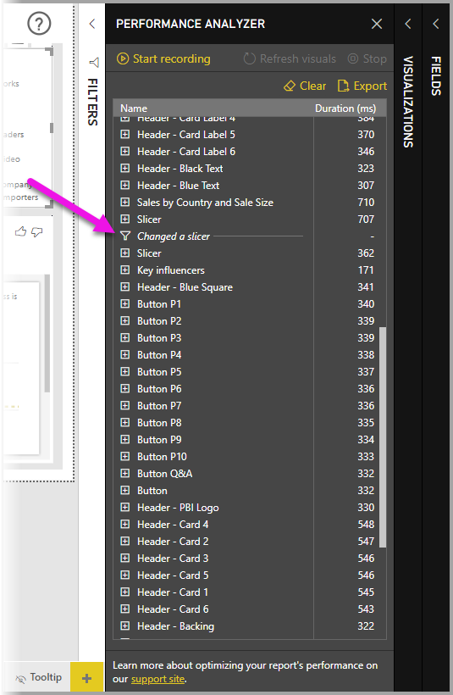Expand Header - Blue Square row
The height and width of the screenshot is (695, 453).
coord(125,287)
